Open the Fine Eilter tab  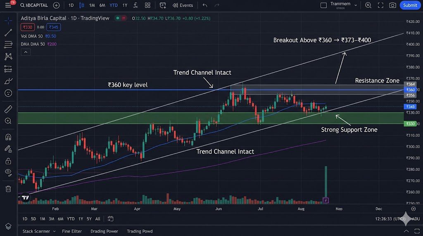point(72,231)
